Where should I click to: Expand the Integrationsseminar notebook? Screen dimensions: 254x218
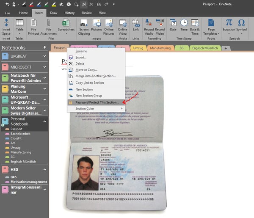pos(44,190)
